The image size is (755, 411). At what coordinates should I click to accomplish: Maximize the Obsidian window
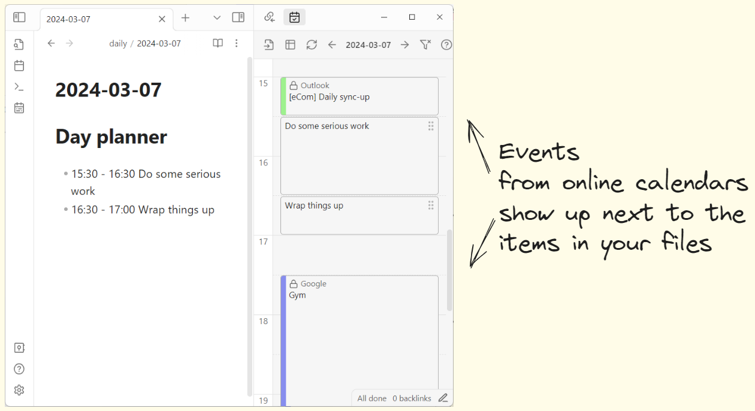click(x=412, y=17)
